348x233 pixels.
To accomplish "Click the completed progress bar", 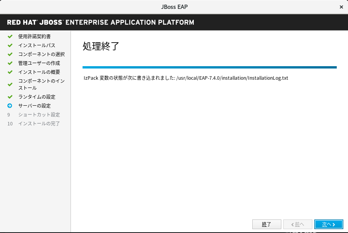I will (x=210, y=67).
